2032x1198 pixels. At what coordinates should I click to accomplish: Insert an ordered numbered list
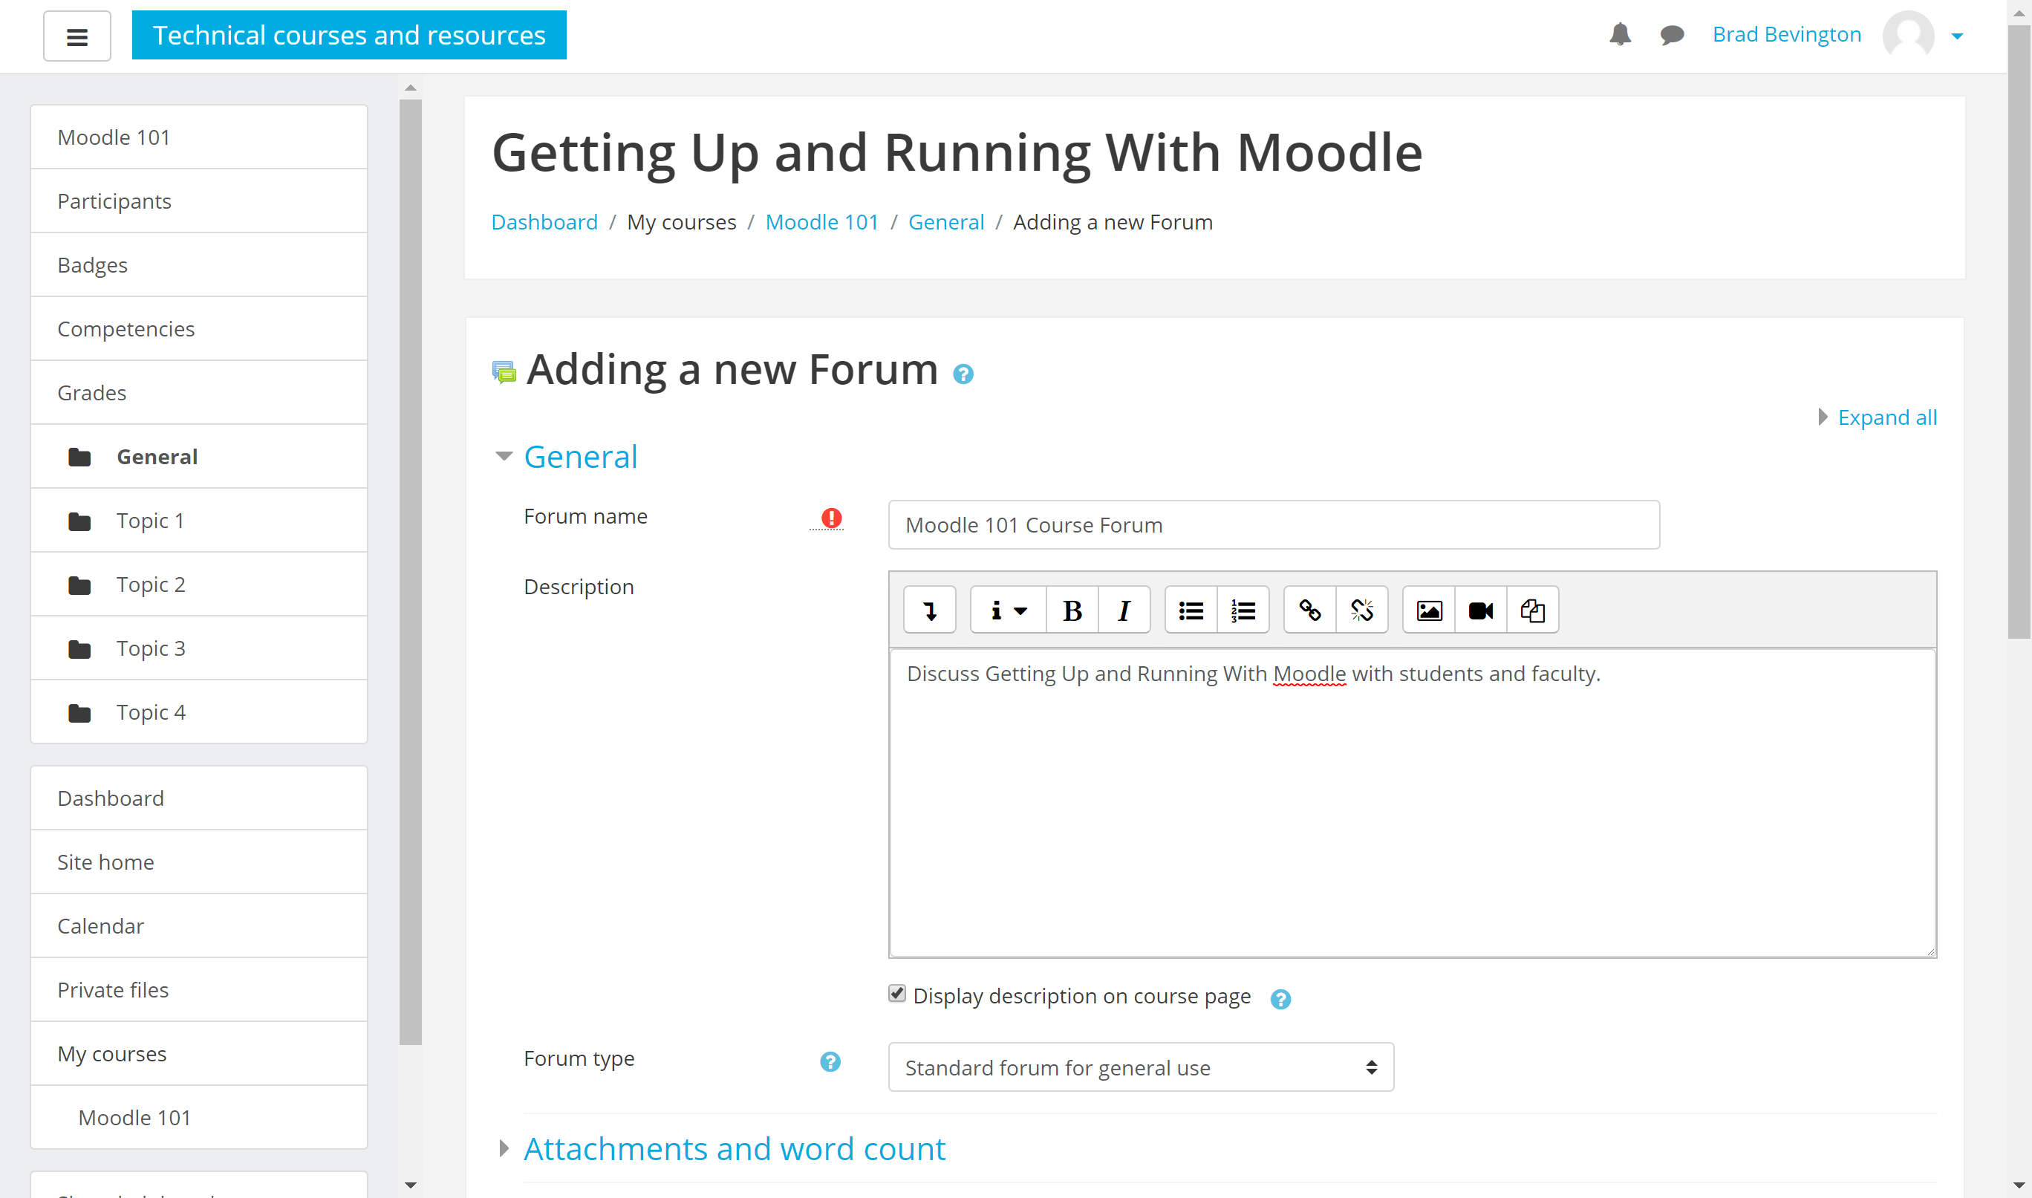coord(1243,611)
